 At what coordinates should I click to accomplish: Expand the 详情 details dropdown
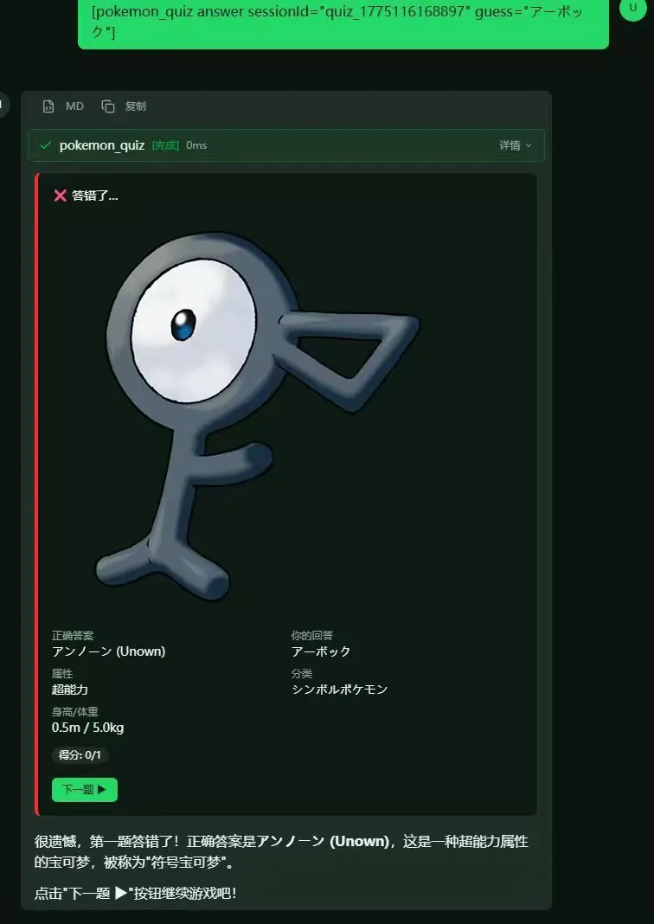(516, 145)
